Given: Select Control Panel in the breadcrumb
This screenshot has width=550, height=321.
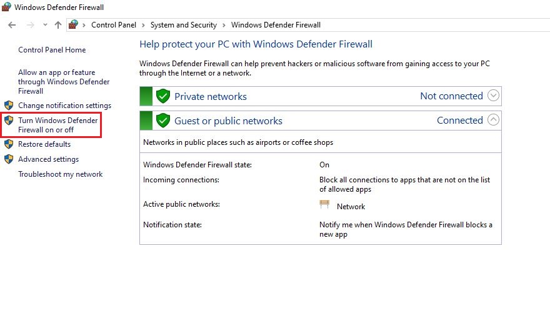Looking at the screenshot, I should click(114, 25).
